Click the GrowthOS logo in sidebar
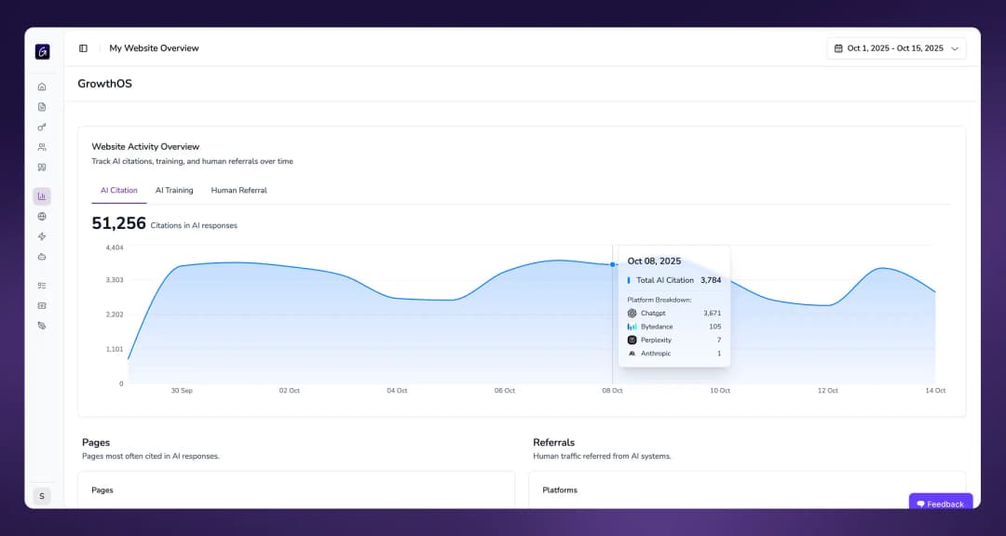Screen dimensions: 1006x536 [42, 52]
